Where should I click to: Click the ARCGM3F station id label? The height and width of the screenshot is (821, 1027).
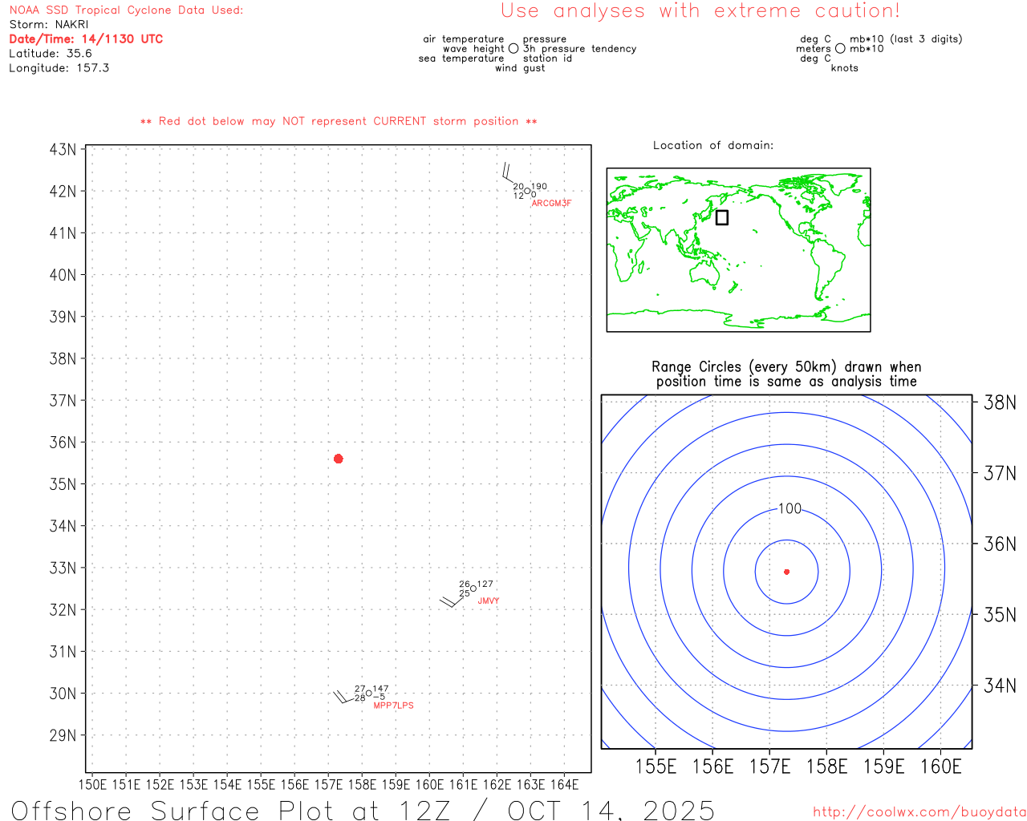coord(551,204)
